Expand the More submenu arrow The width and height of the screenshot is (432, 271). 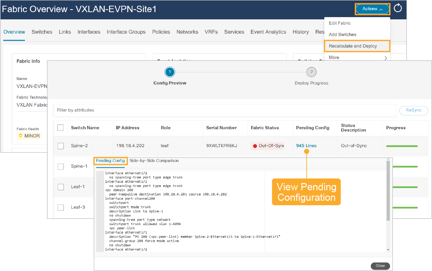pyautogui.click(x=386, y=58)
